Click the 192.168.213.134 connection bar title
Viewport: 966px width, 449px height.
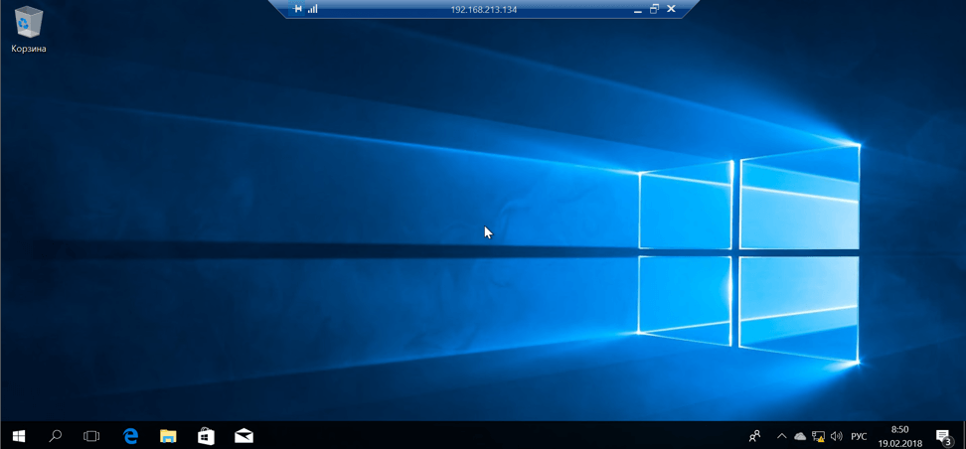(x=483, y=9)
